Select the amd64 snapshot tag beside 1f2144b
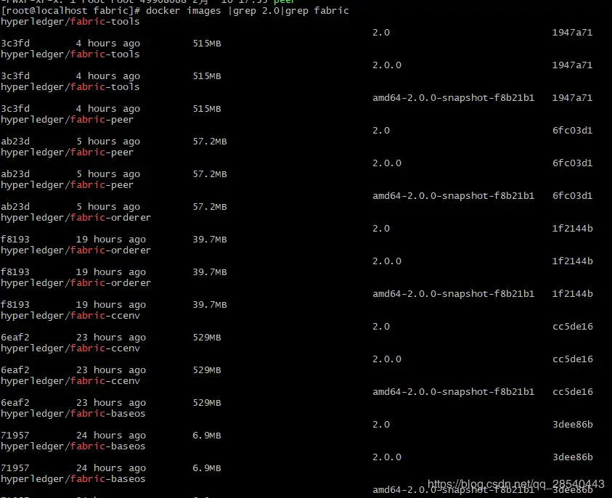The width and height of the screenshot is (612, 498). click(x=454, y=294)
